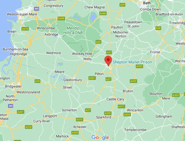The image size is (185, 141).
Task: Click the Weston-super-Mare label
Action: pyautogui.click(x=22, y=14)
